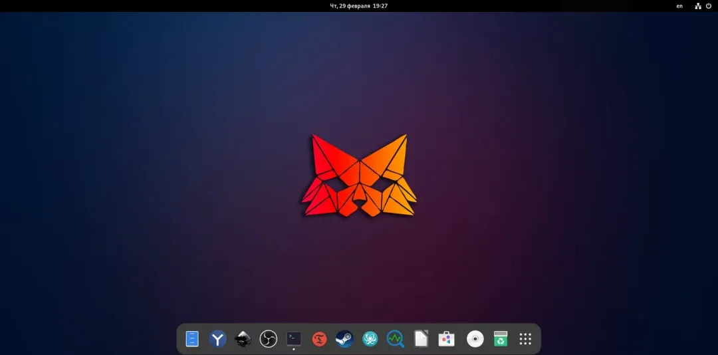Open the Terminal dock icon
Image resolution: width=718 pixels, height=355 pixels.
294,338
